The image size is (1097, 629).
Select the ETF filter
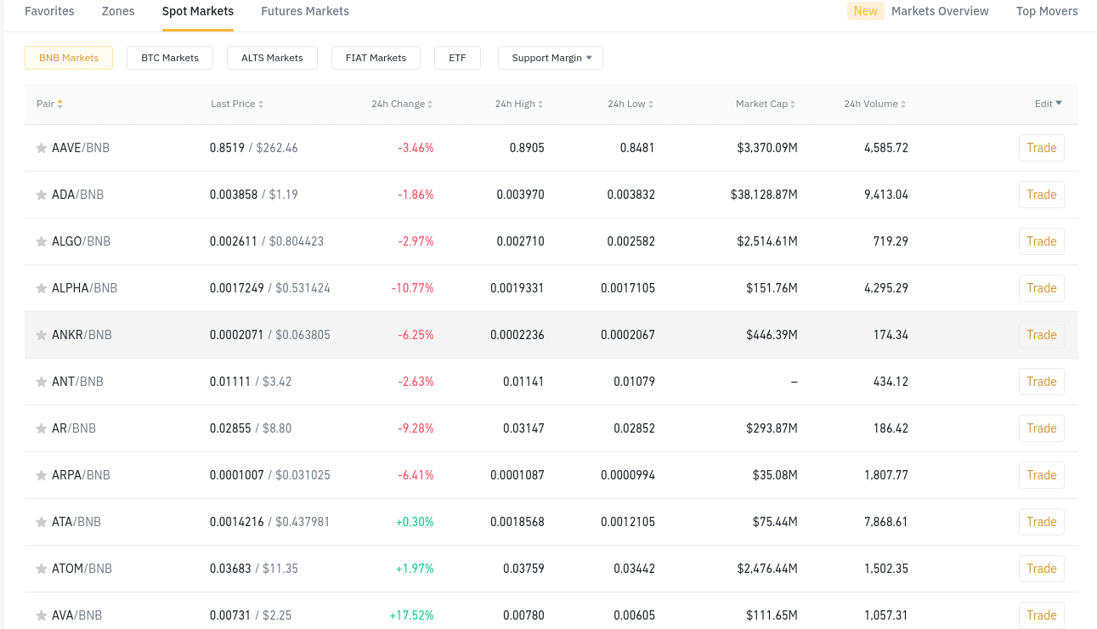(457, 58)
